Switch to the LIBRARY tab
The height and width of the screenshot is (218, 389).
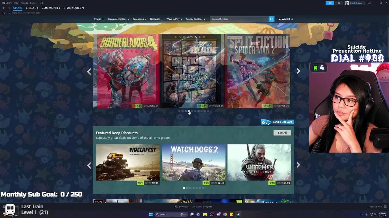(32, 8)
